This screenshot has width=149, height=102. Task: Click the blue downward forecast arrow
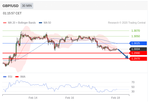123,54
